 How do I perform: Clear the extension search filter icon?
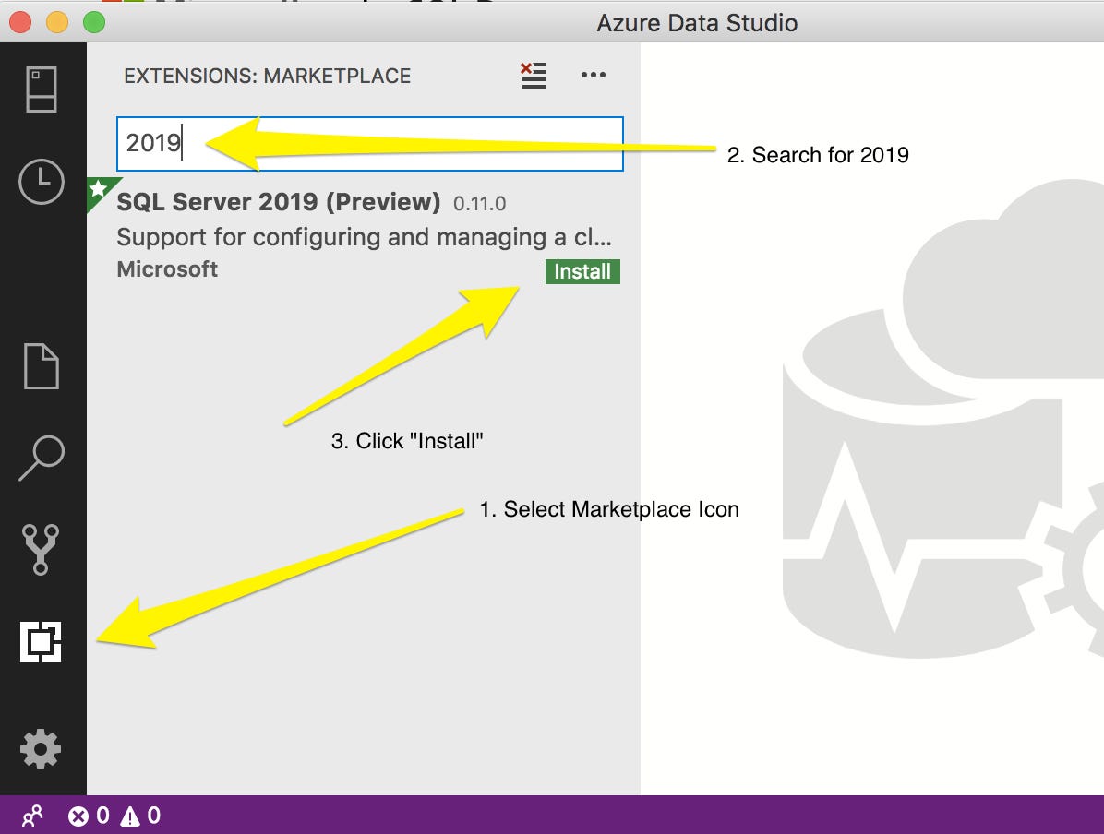click(534, 77)
